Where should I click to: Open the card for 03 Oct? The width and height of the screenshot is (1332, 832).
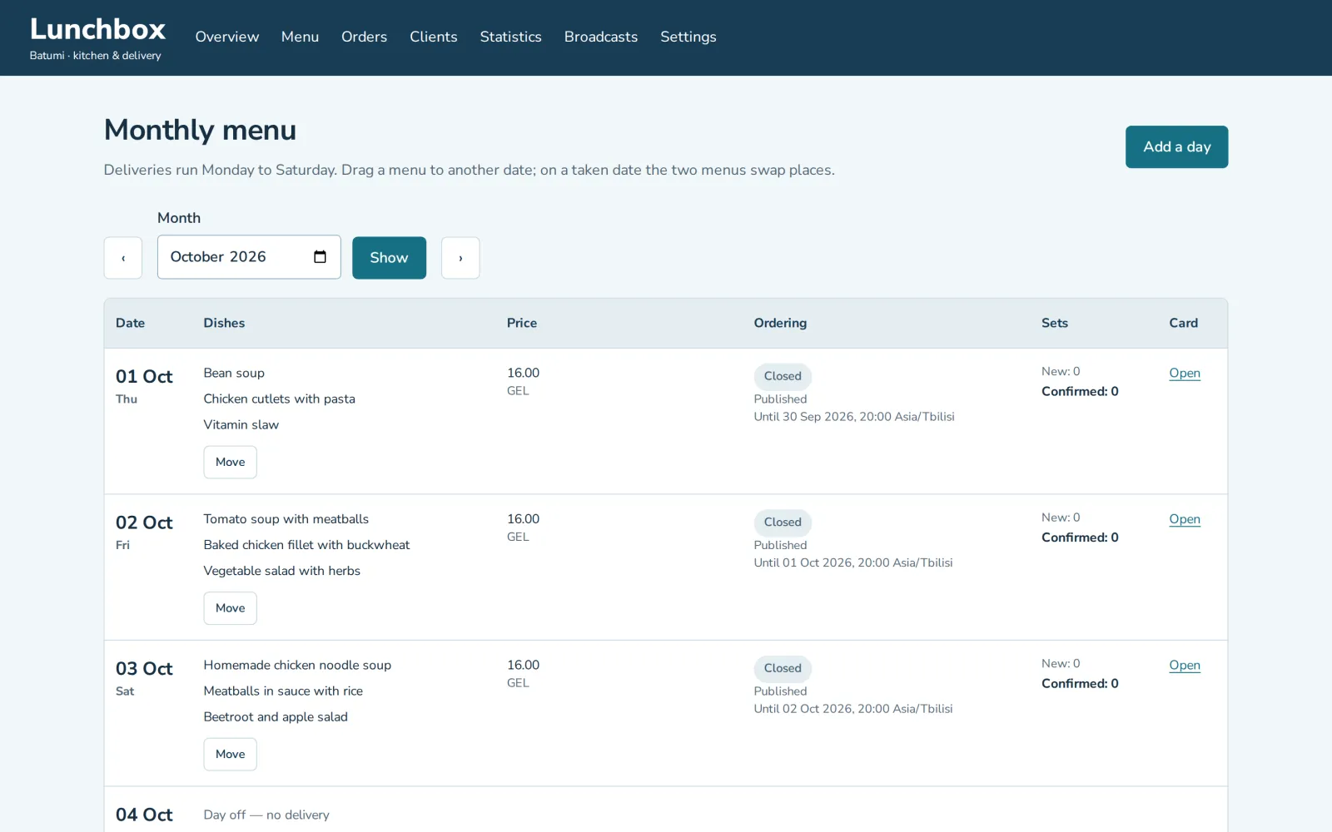click(x=1185, y=665)
